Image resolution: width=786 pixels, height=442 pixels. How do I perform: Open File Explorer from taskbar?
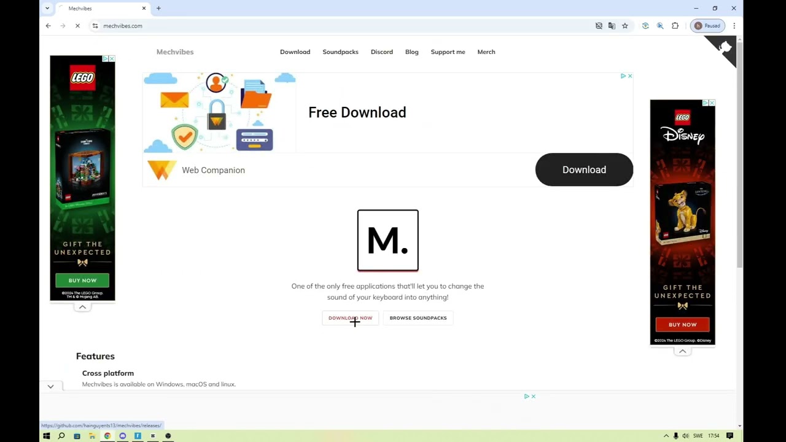coord(92,436)
